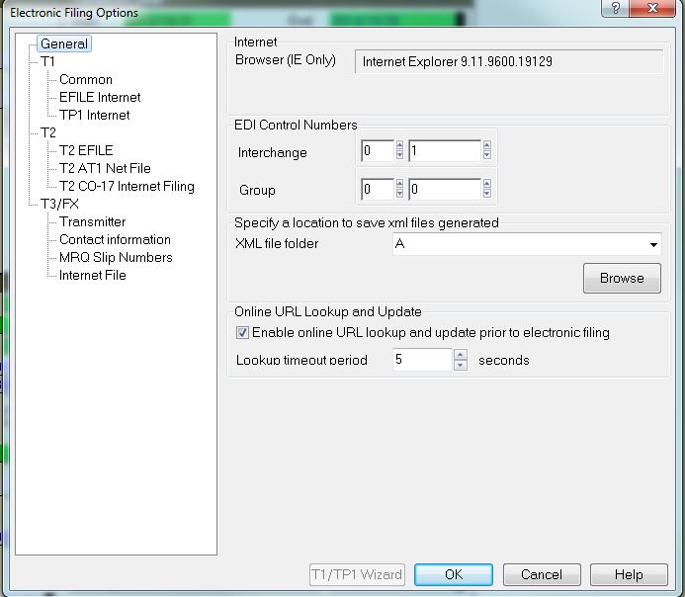Open TP1 Internet settings

point(94,115)
